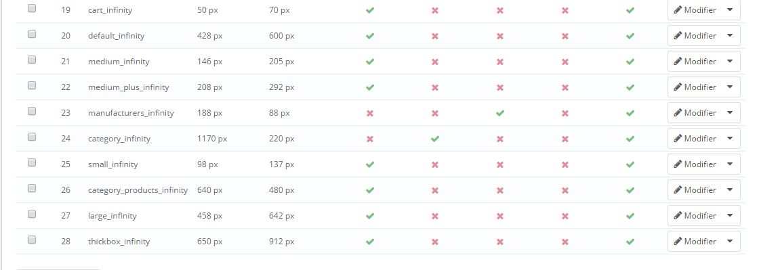
Task: Select checkbox for row 19 cart_infinity
Action: coord(32,8)
